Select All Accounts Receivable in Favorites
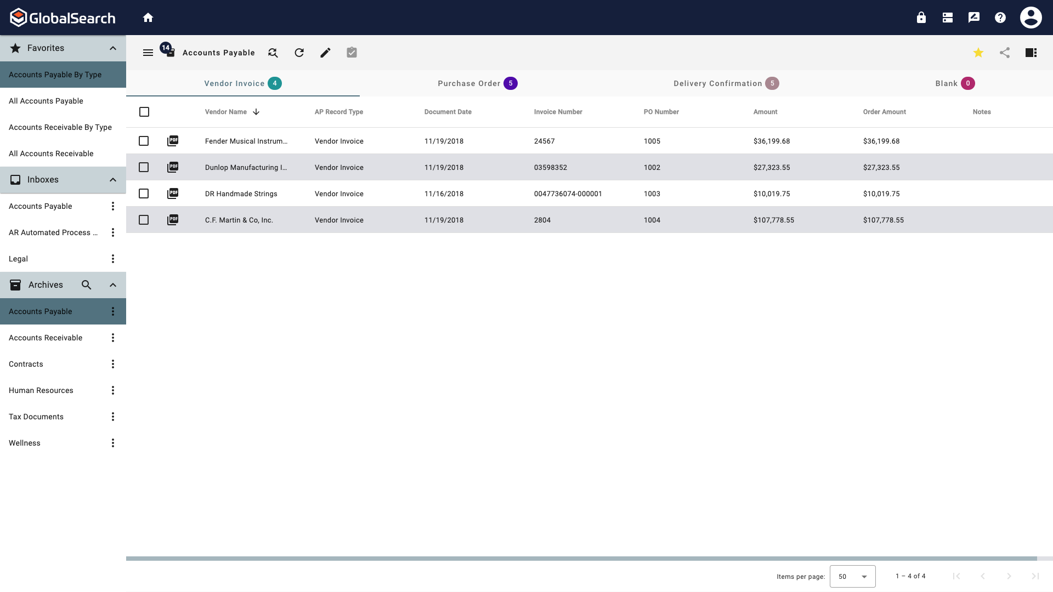The height and width of the screenshot is (592, 1053). point(51,153)
